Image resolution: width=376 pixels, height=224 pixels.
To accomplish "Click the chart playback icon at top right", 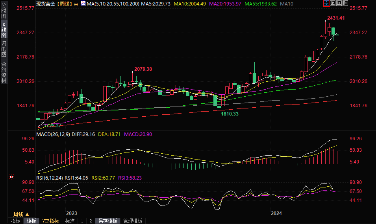I will point(339,4).
